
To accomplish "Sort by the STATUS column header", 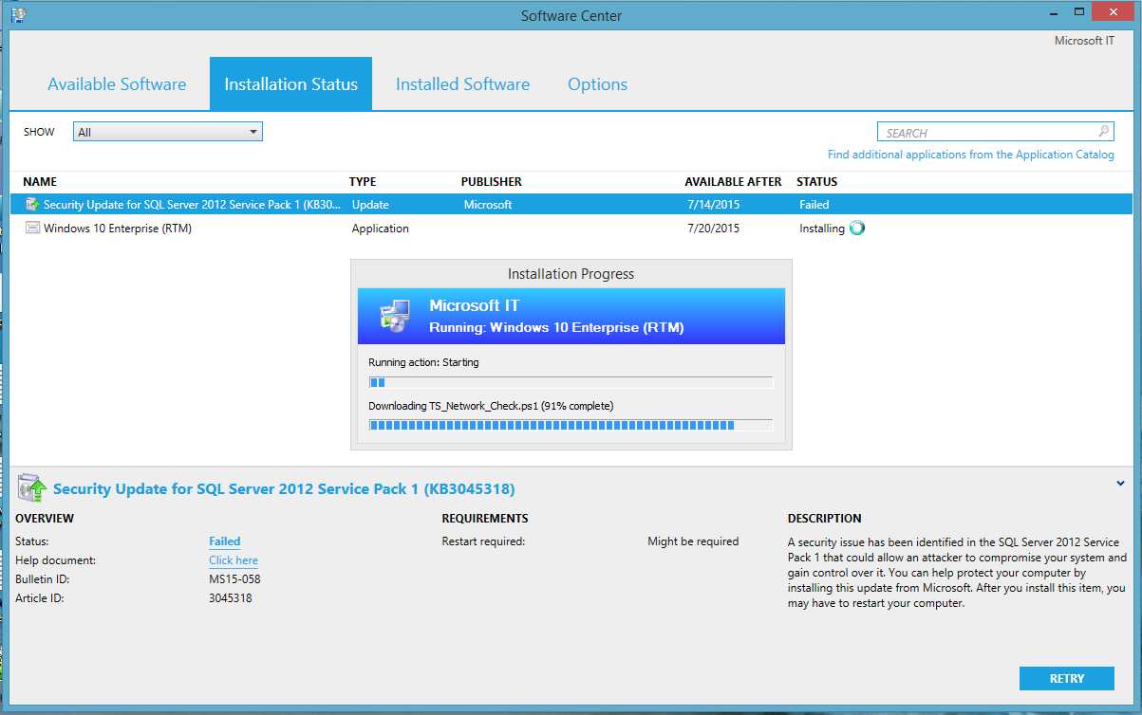I will pyautogui.click(x=817, y=181).
